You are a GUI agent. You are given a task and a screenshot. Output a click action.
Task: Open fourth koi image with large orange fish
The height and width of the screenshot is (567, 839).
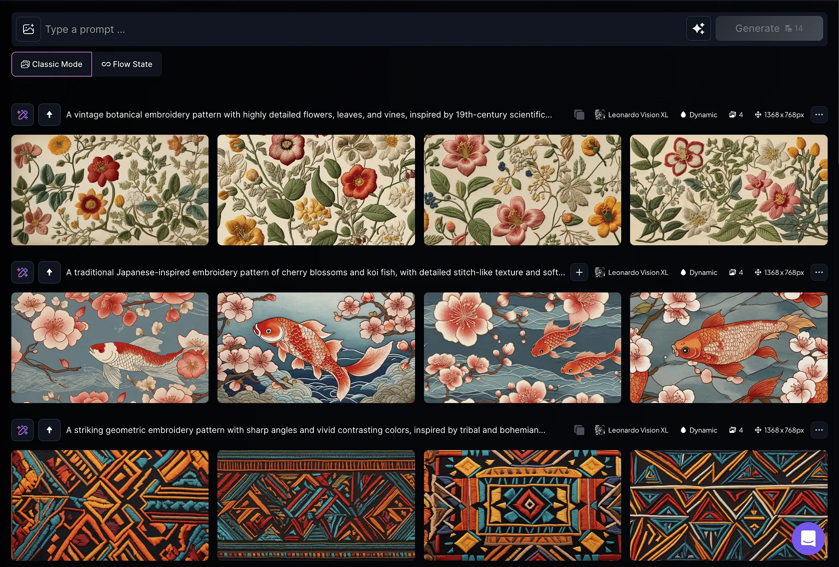coord(729,348)
